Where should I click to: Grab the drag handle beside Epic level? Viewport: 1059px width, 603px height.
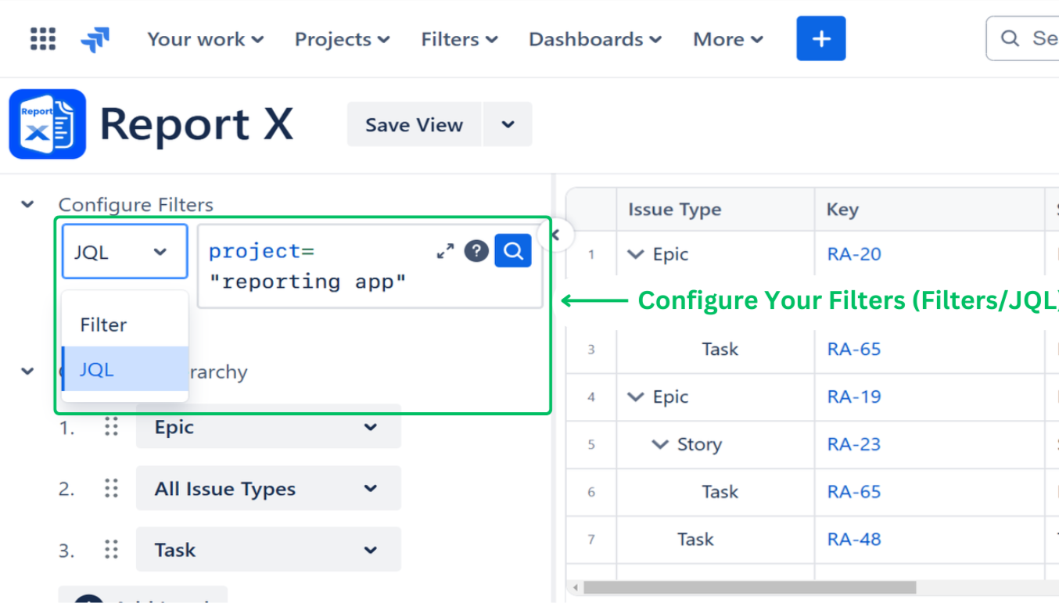[112, 427]
